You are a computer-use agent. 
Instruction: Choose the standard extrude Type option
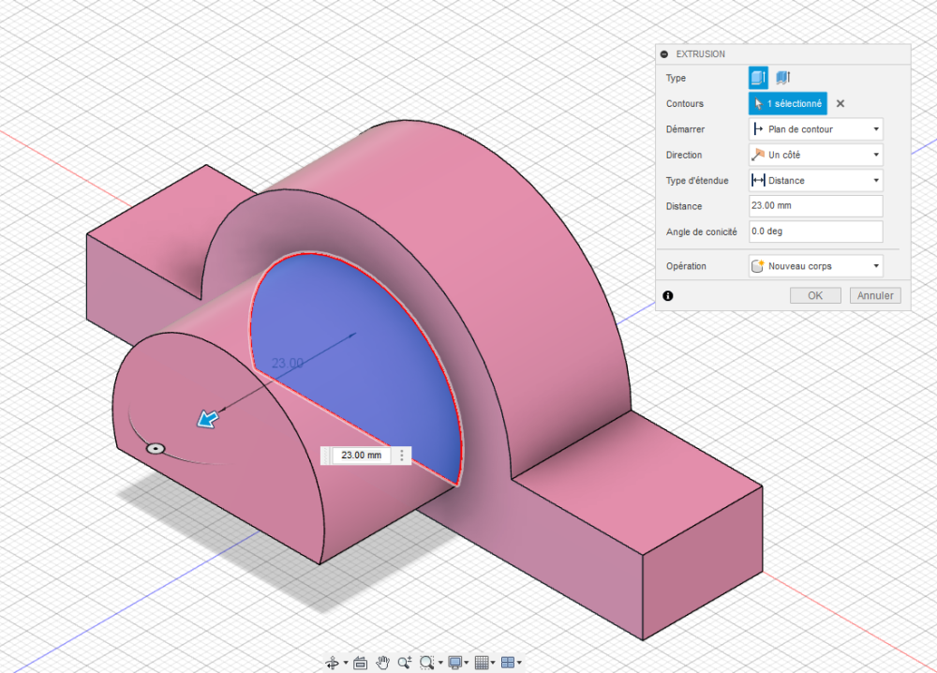point(758,79)
